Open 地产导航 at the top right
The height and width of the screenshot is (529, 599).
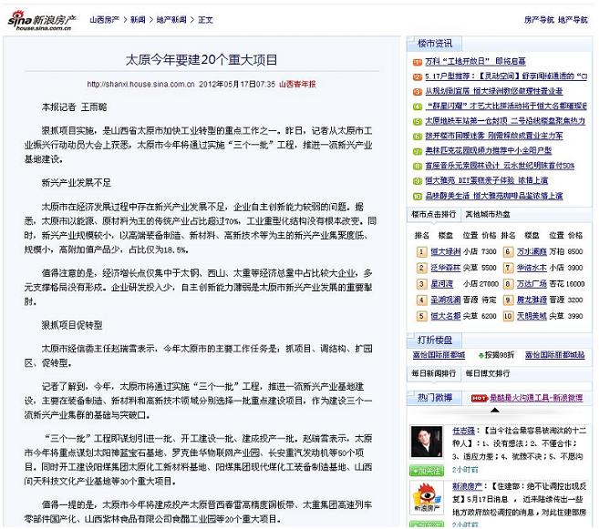[x=573, y=20]
